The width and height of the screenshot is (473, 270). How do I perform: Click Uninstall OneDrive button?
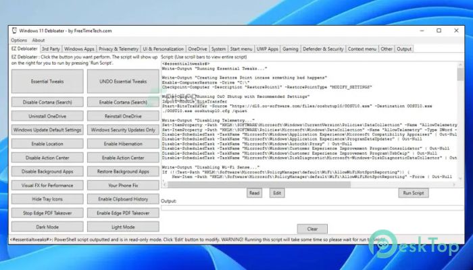point(47,116)
